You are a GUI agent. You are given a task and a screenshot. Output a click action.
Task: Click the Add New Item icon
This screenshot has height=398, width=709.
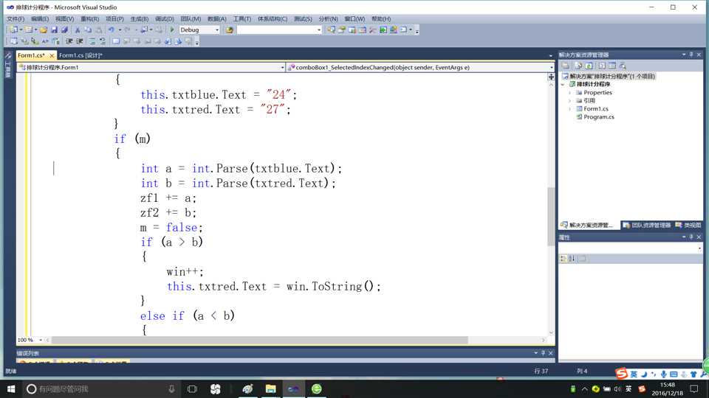tap(29, 29)
